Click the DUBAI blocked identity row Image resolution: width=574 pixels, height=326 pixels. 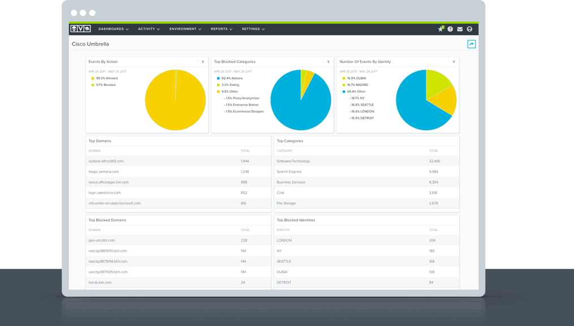(367, 272)
